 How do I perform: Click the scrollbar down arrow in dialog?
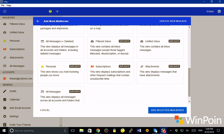[189, 102]
